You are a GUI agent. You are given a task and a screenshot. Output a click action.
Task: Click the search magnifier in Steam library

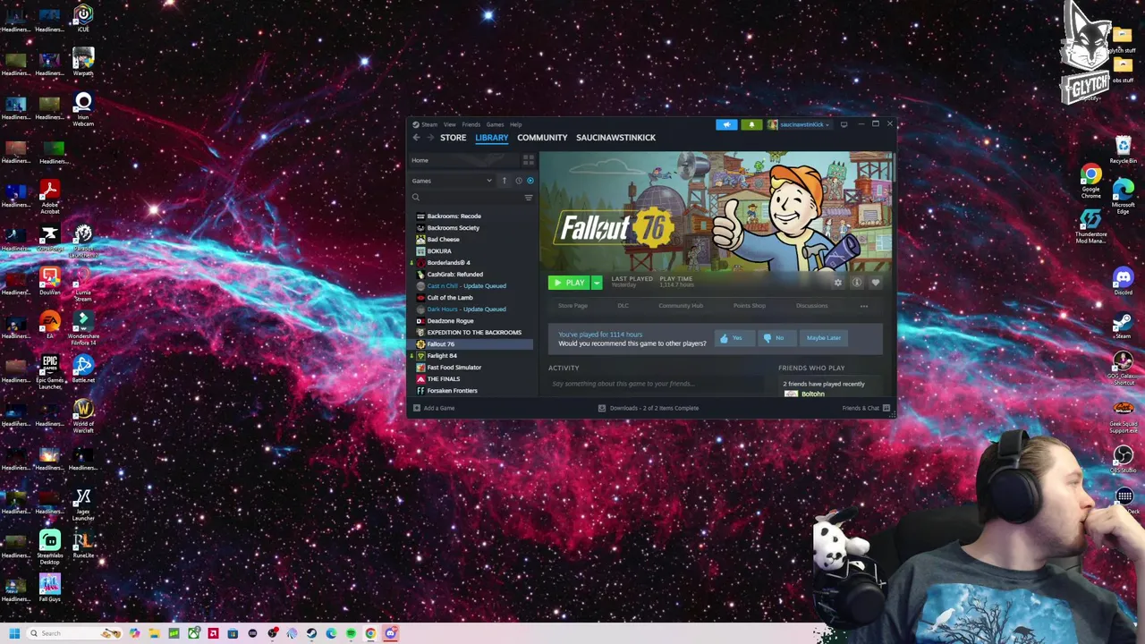tap(415, 197)
